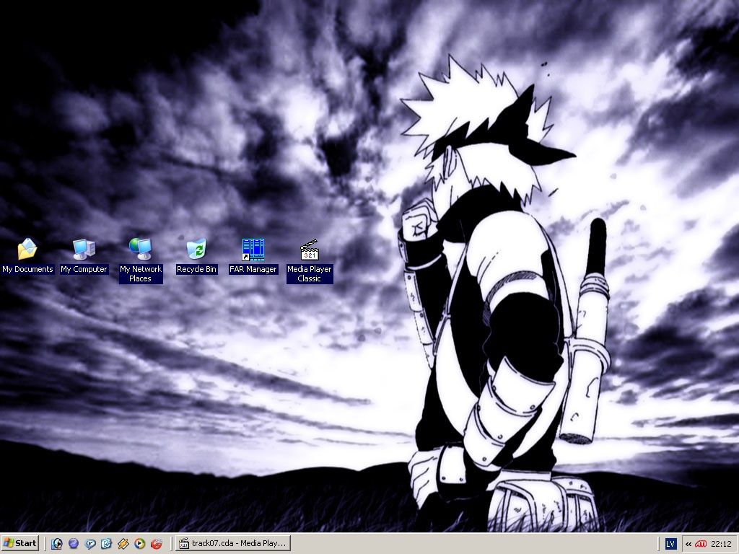Screen dimensions: 739x554
Task: Launch Windows Media Player from quick launch
Action: [139, 544]
